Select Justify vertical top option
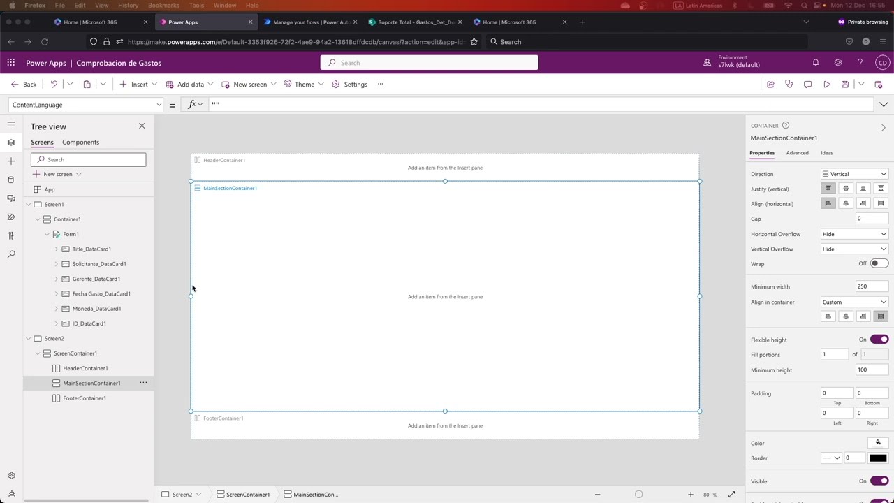The image size is (894, 503). pos(828,189)
